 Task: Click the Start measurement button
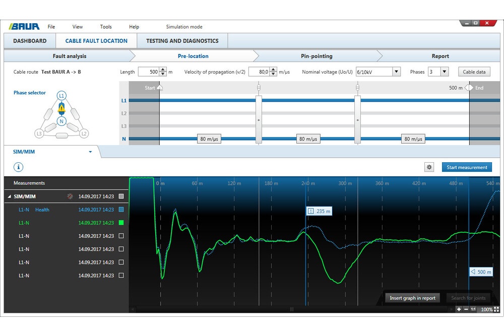coord(467,167)
